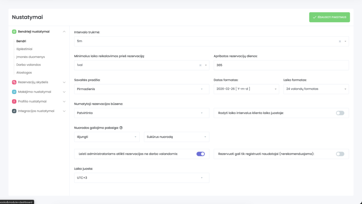Click the Apribotos rezervacijų dienos input field

(281, 65)
